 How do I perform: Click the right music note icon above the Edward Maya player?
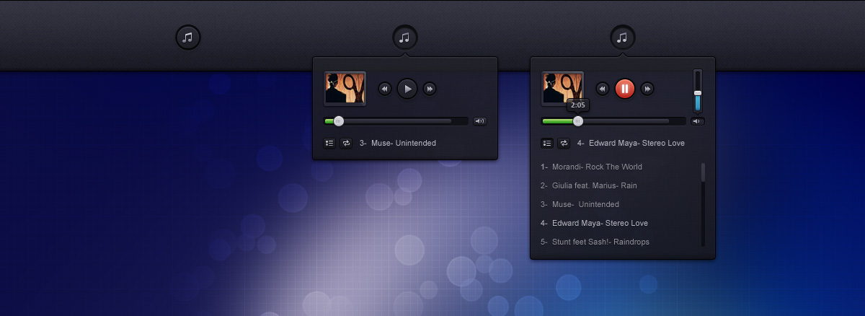click(x=622, y=38)
